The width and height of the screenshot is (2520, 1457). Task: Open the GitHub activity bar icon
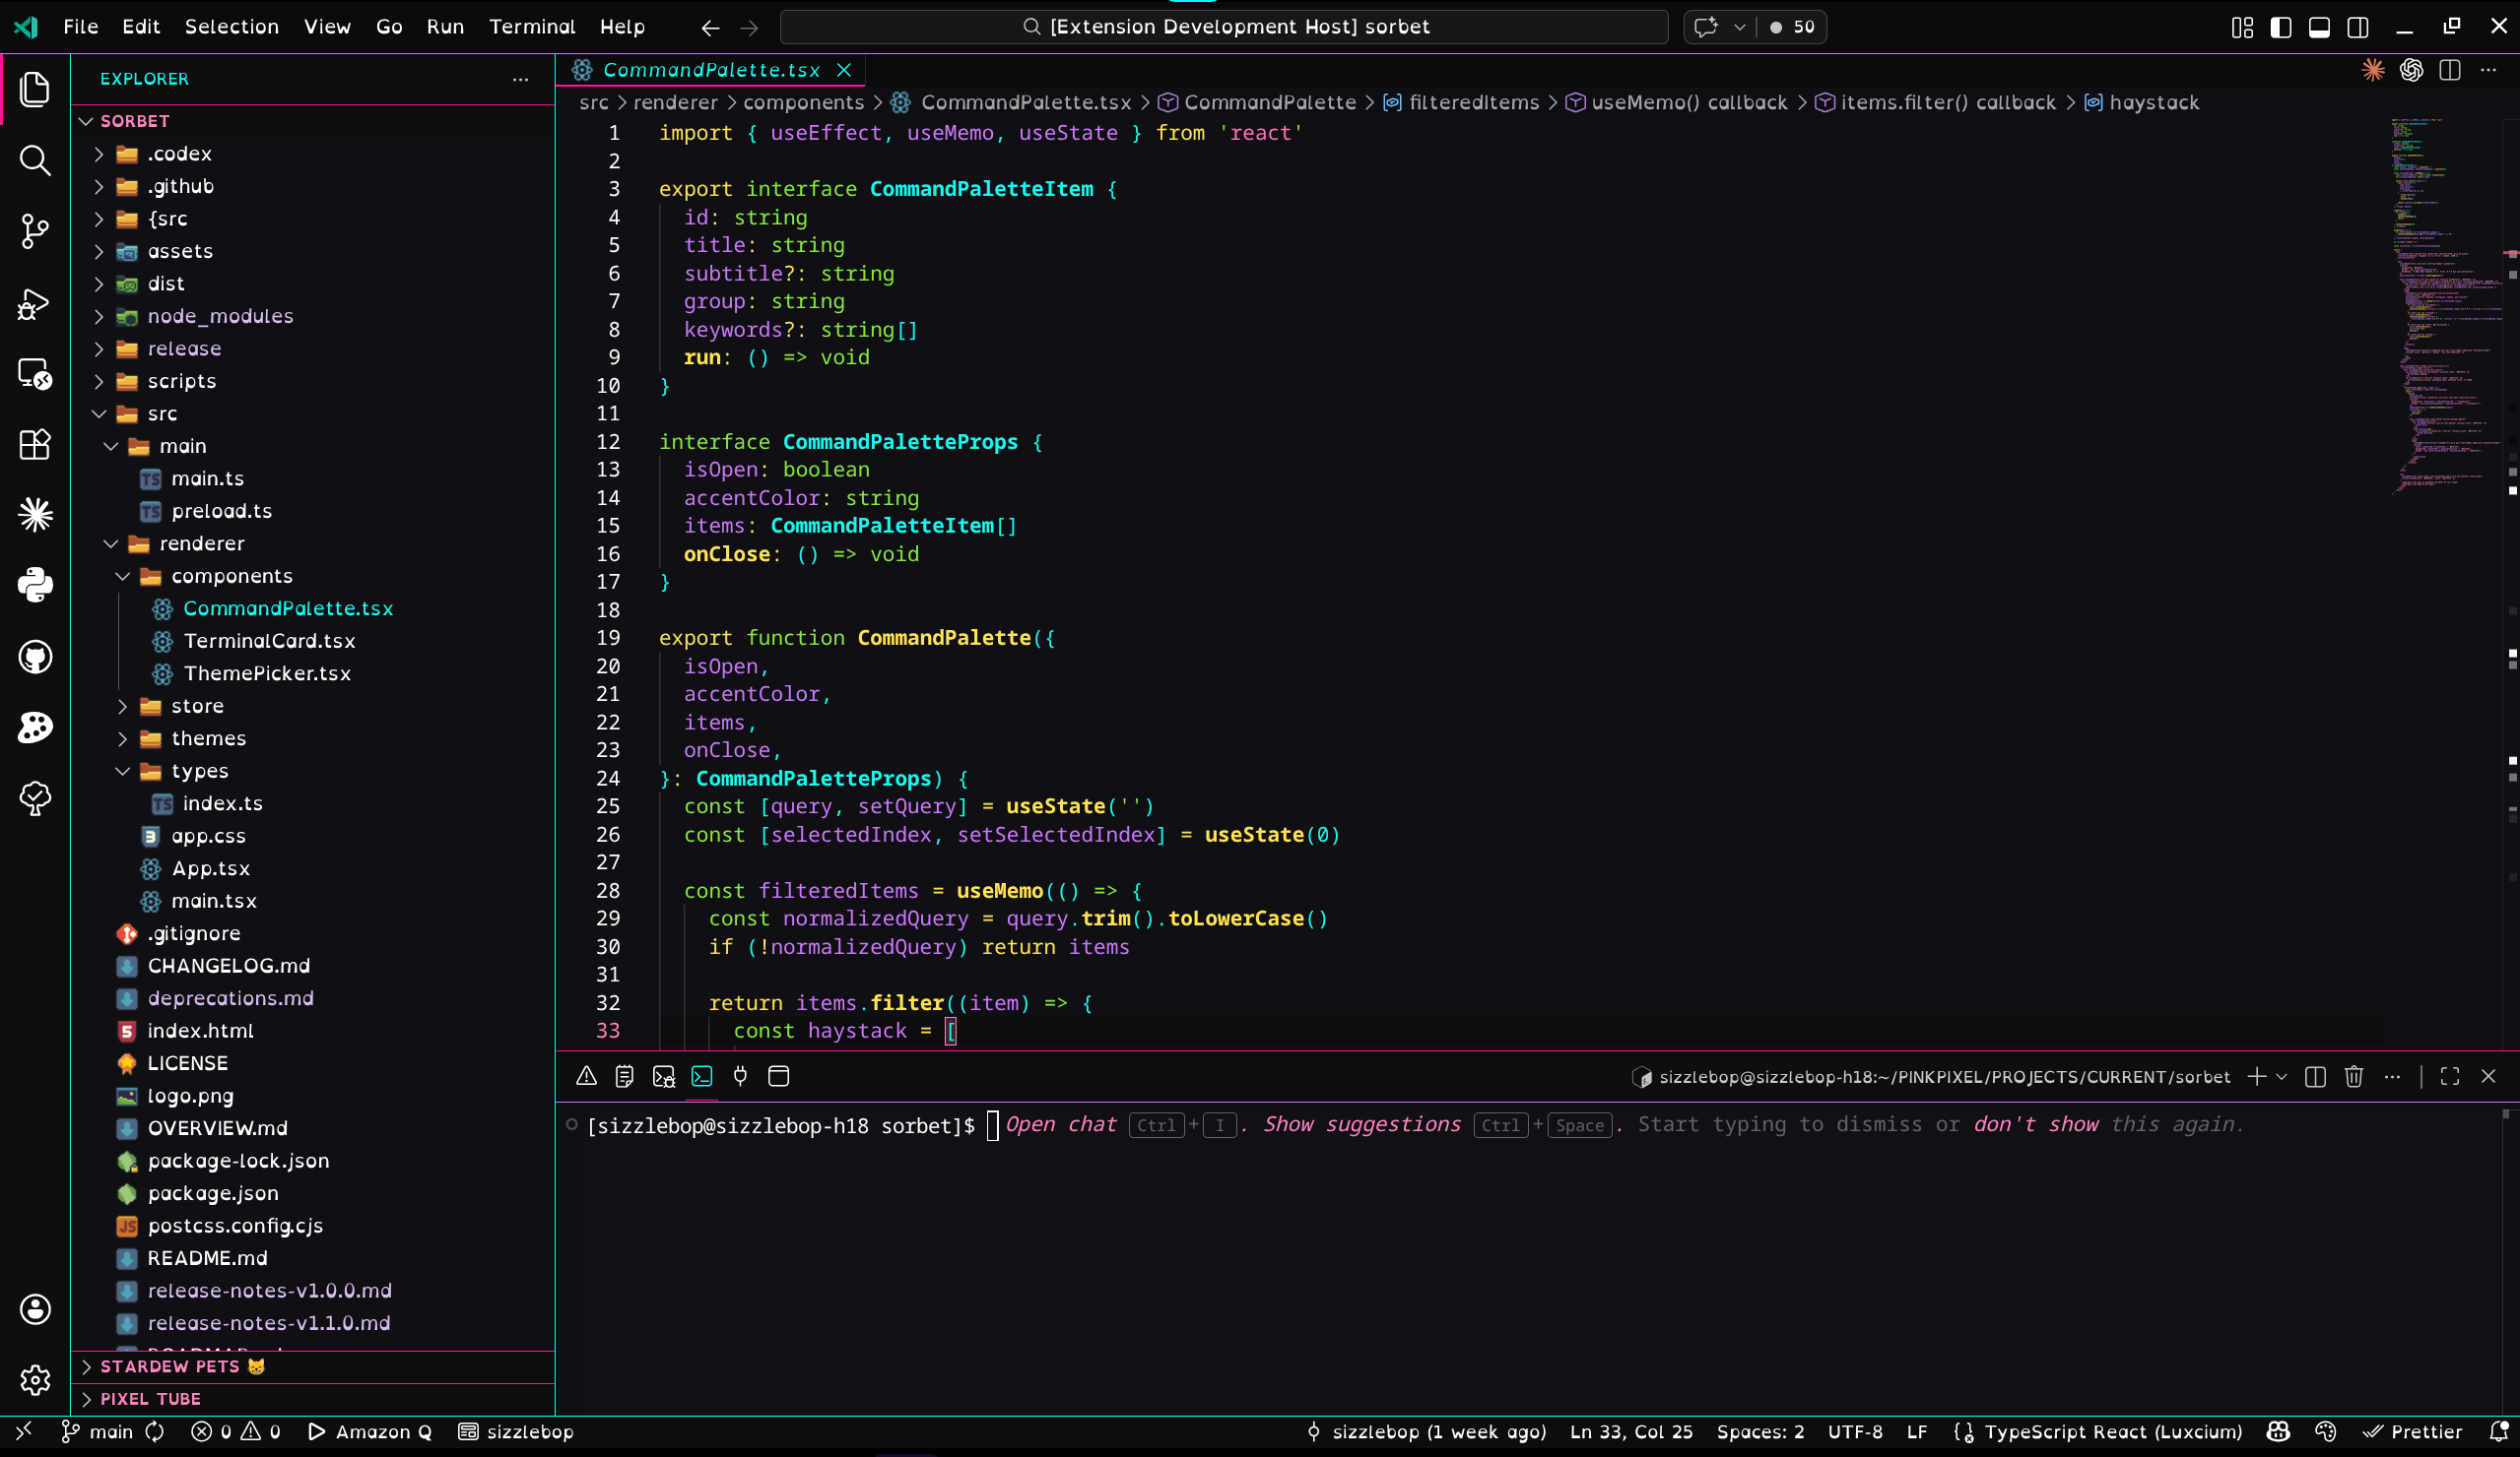(x=35, y=657)
